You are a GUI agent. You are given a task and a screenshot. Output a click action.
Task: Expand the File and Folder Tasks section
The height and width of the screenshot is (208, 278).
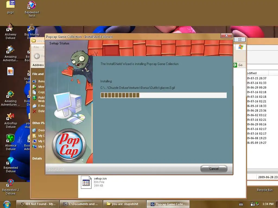click(x=38, y=74)
